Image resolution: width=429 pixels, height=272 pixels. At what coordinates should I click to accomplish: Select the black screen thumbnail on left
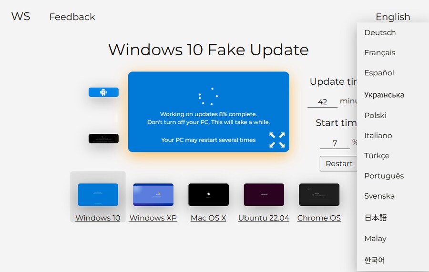(103, 139)
